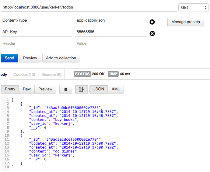210x172 pixels.
Task: Open Manage presets
Action: click(x=185, y=22)
